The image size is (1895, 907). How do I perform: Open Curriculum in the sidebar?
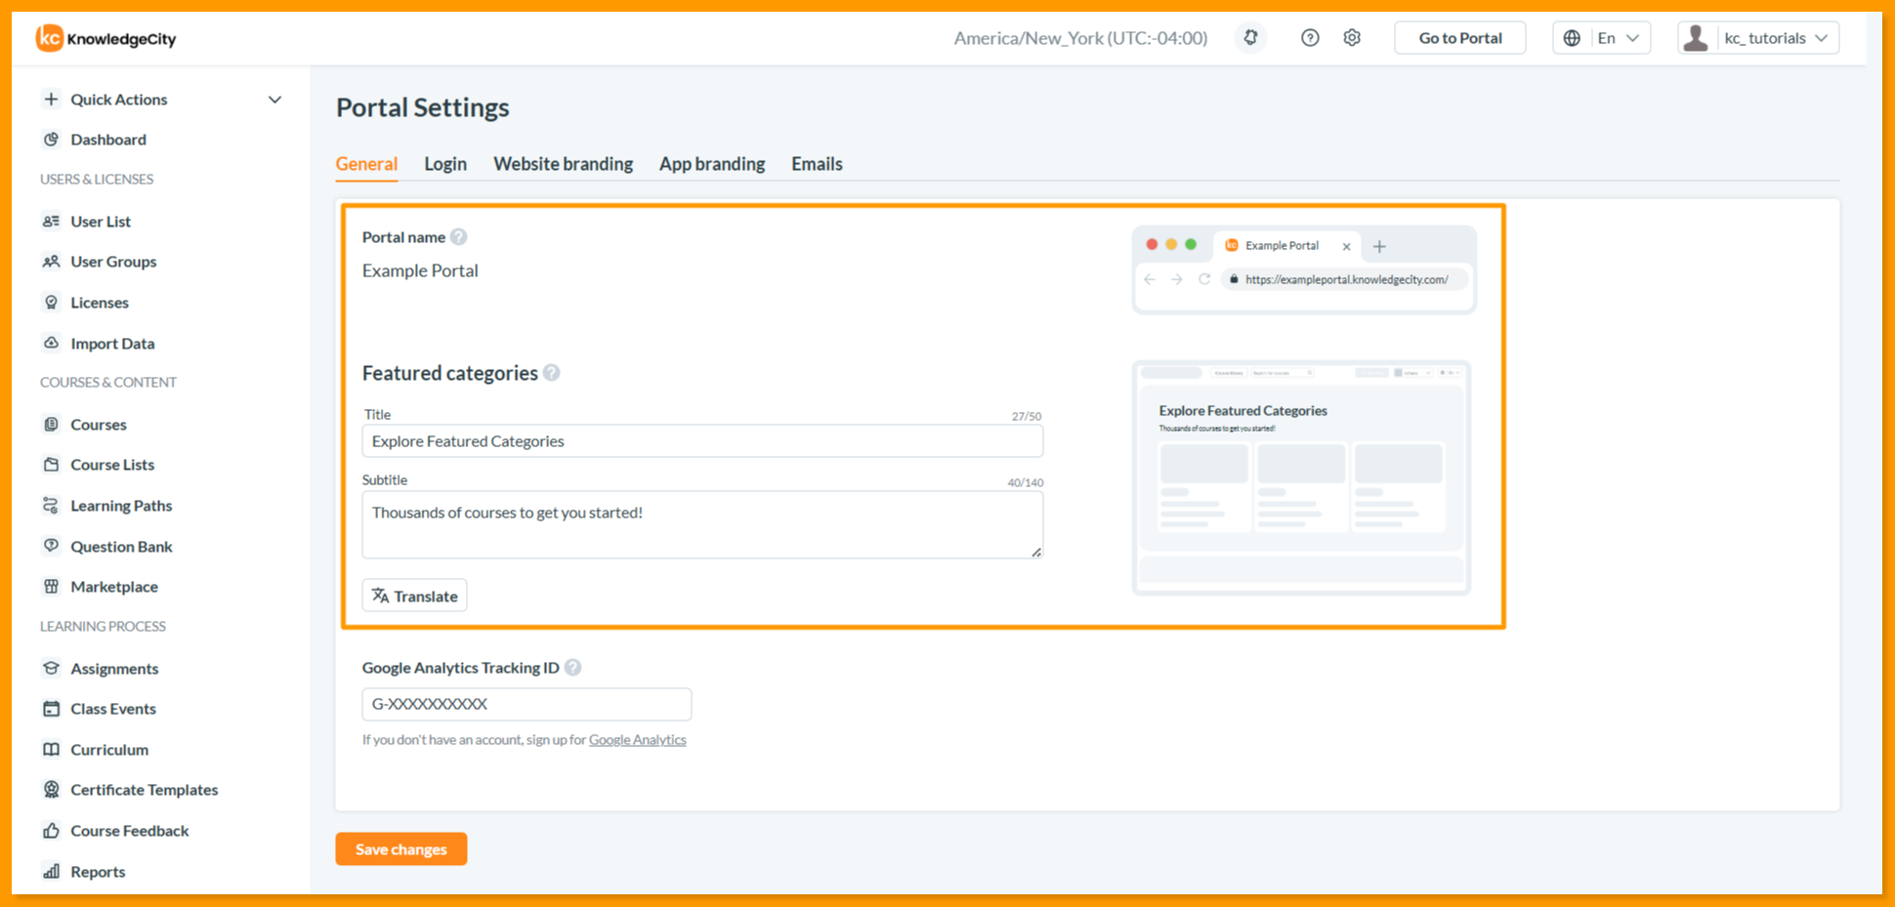[108, 750]
